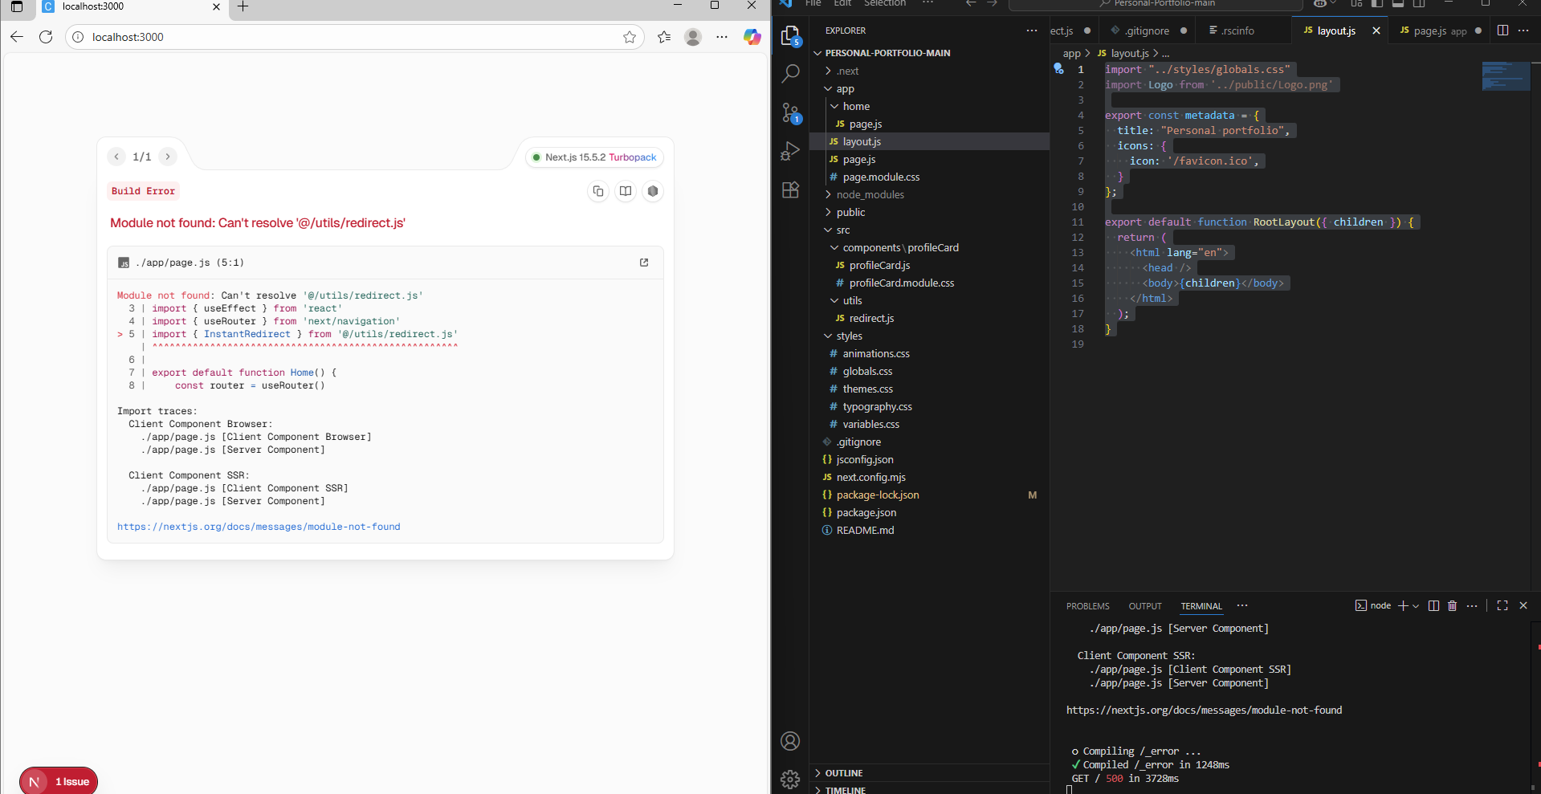Open the Extensions view

pyautogui.click(x=790, y=189)
